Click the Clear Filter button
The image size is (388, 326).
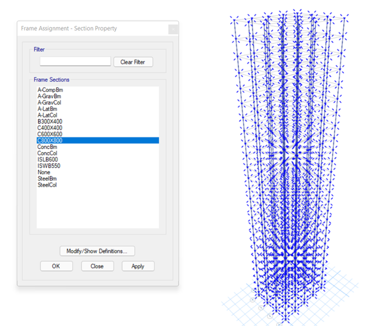click(133, 62)
